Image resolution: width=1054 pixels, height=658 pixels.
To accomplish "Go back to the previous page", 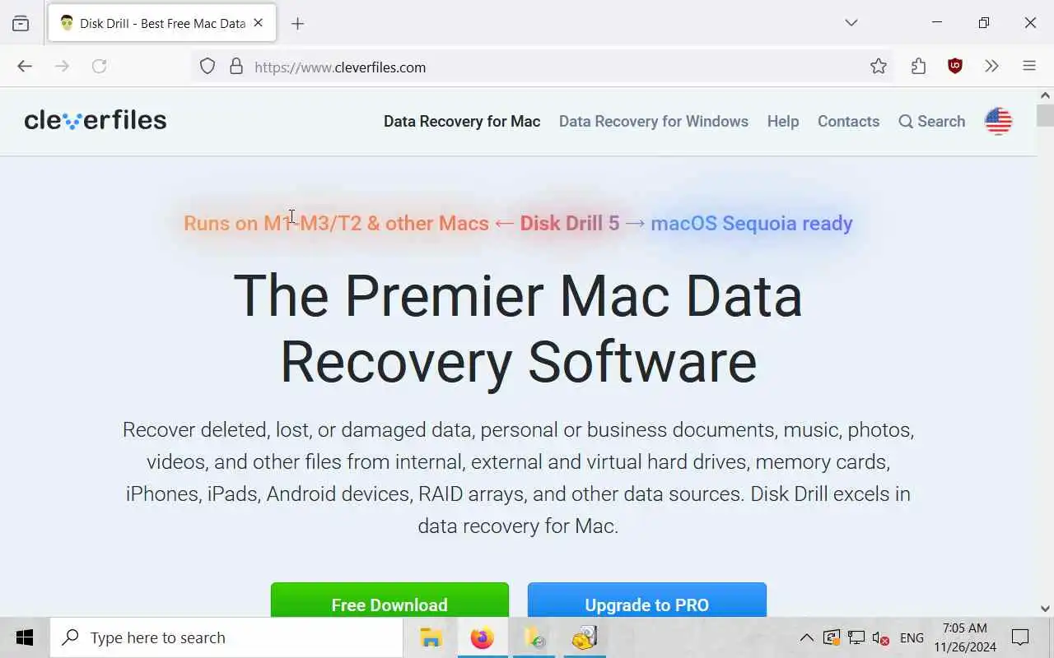I will (25, 67).
